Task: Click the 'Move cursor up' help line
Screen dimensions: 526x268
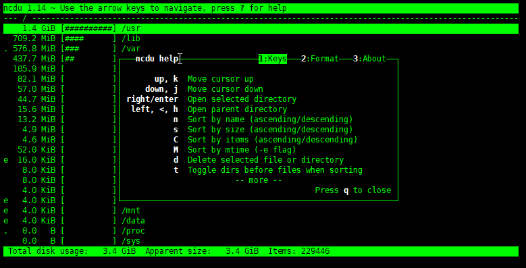Action: pyautogui.click(x=220, y=79)
